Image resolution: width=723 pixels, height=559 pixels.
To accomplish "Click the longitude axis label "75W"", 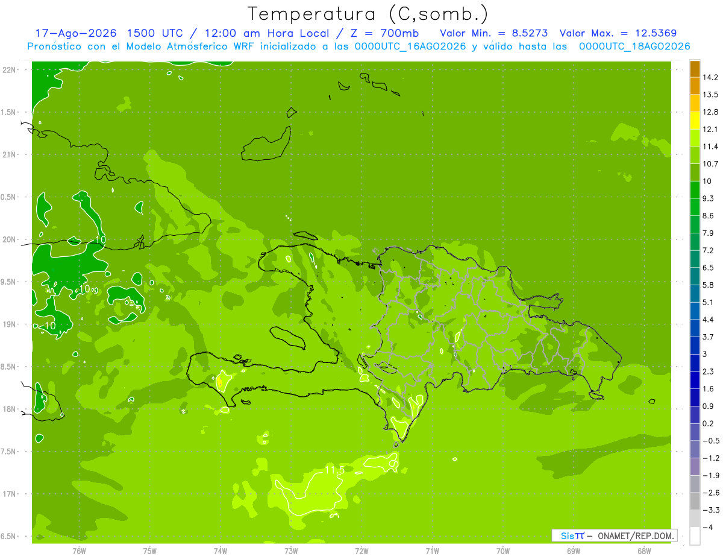I will [150, 551].
